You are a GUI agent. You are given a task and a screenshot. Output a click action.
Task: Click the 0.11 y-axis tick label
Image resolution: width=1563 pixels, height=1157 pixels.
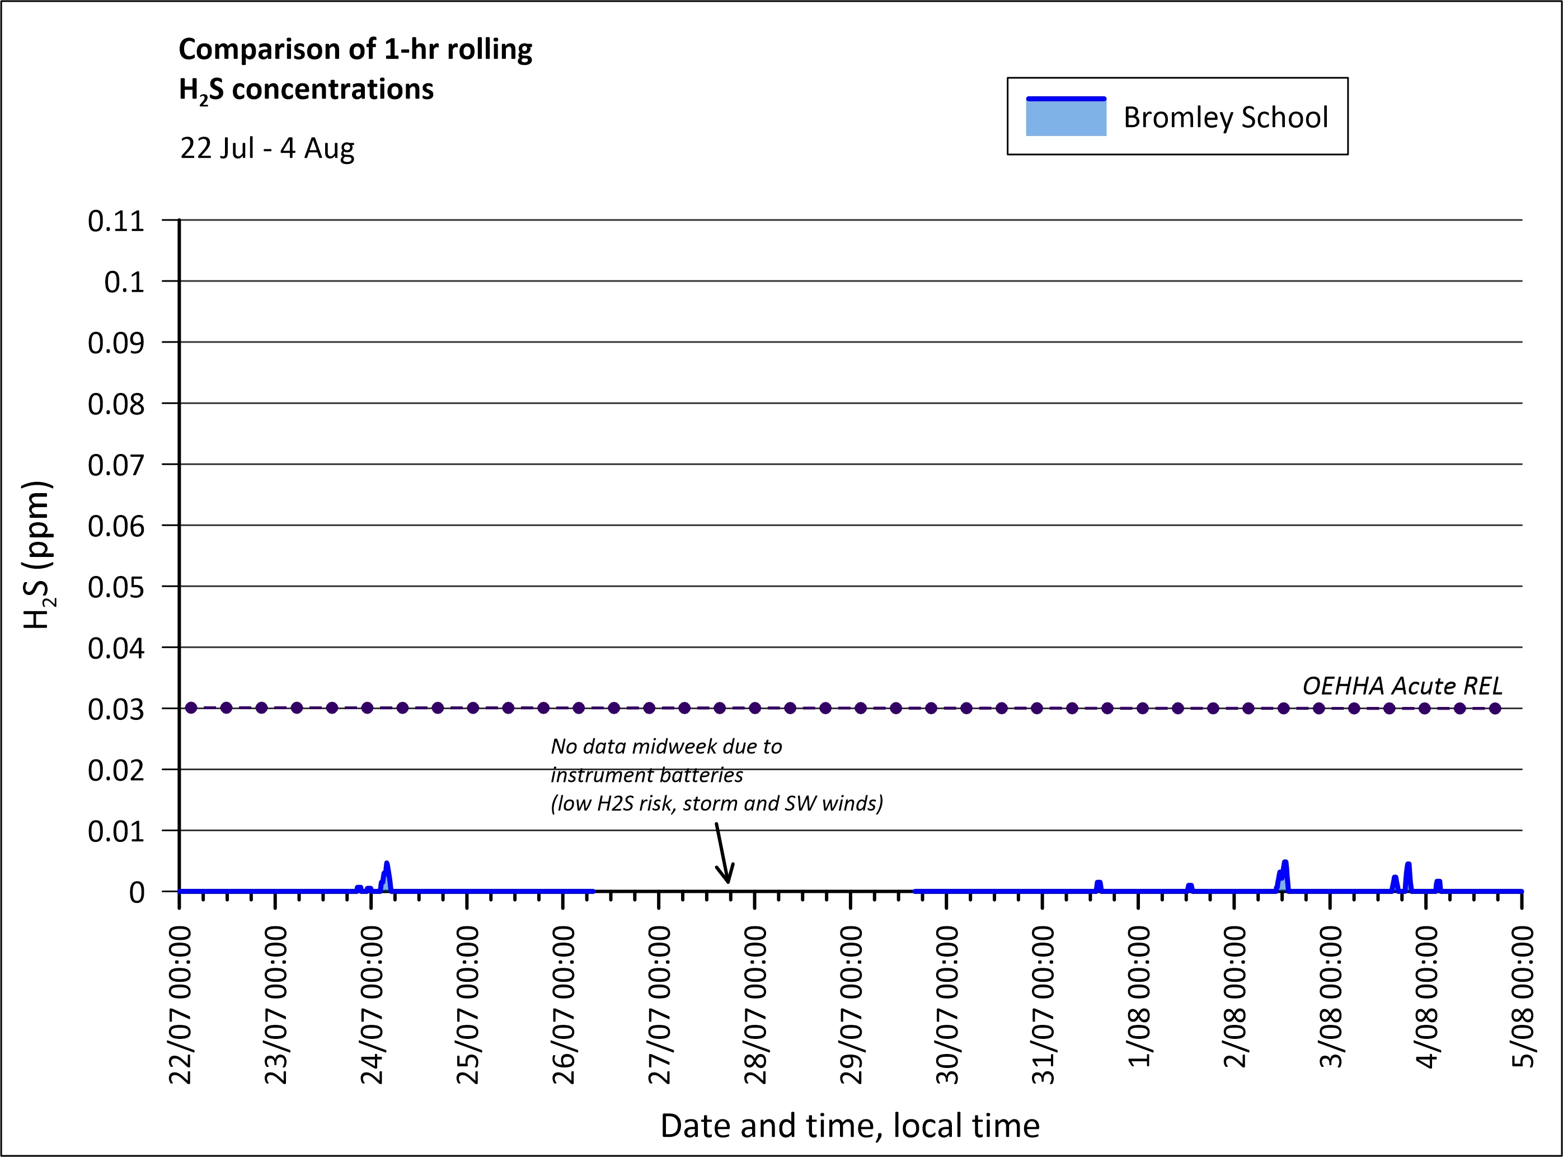coord(115,221)
